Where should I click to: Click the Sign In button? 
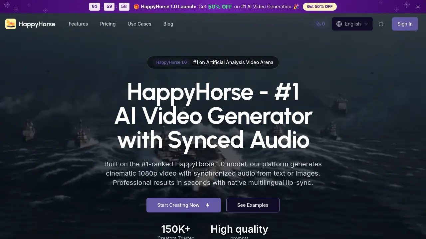click(x=405, y=24)
